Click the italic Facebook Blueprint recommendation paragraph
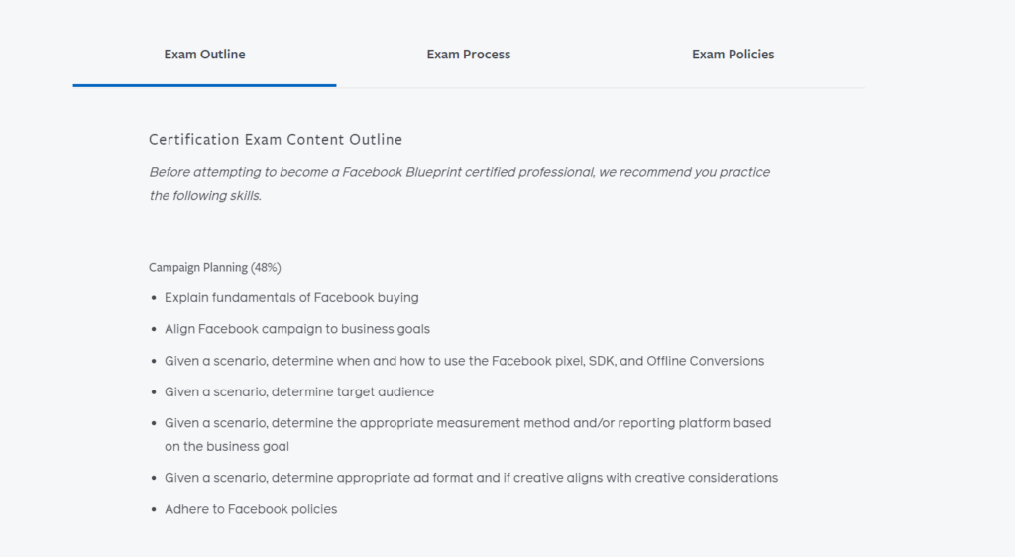This screenshot has width=1015, height=557. pyautogui.click(x=459, y=183)
